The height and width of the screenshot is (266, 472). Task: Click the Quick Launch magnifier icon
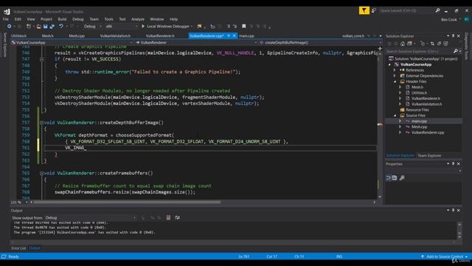(437, 10)
